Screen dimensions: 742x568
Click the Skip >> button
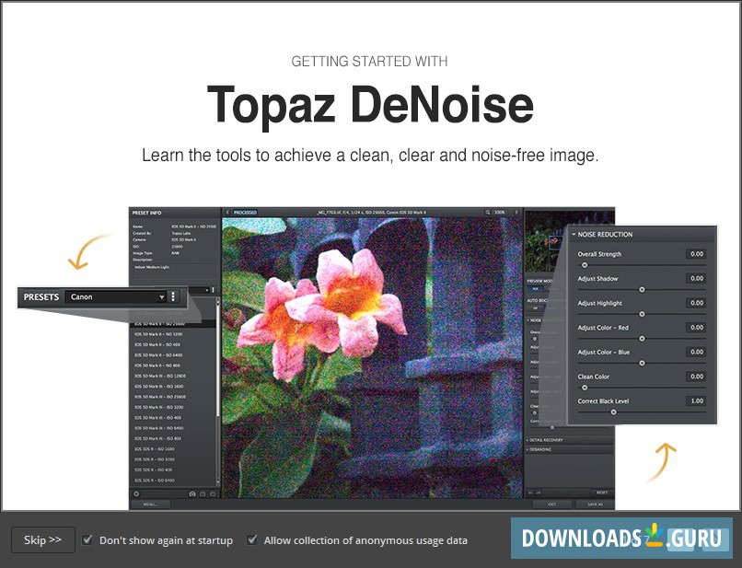[x=43, y=539]
